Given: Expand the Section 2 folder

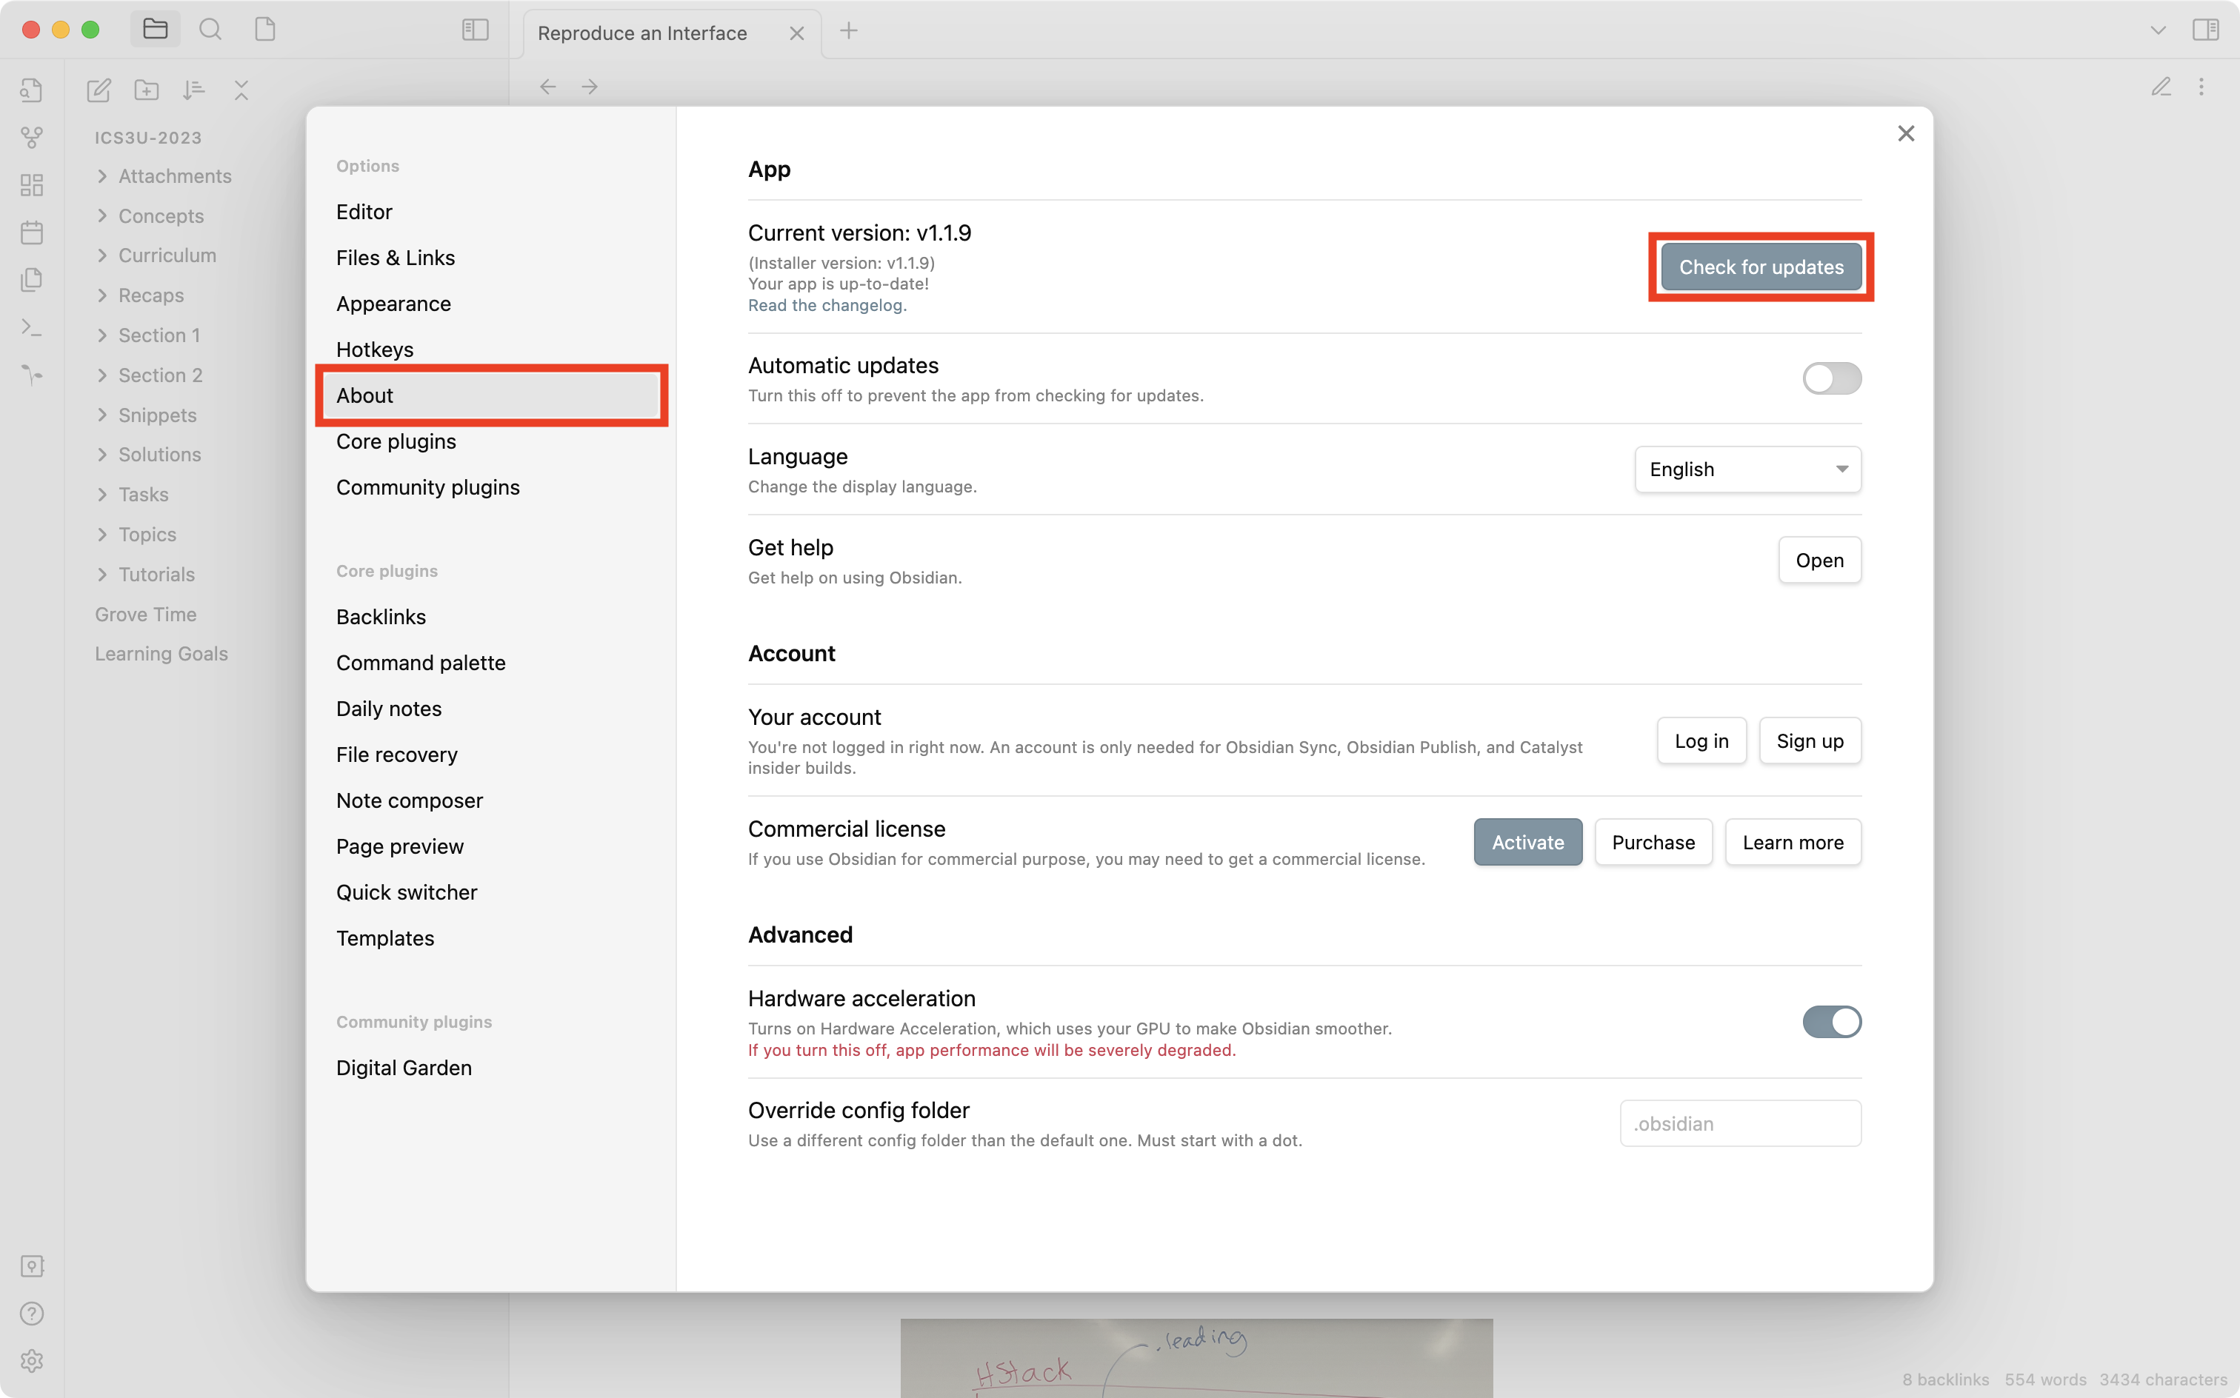Looking at the screenshot, I should (101, 375).
